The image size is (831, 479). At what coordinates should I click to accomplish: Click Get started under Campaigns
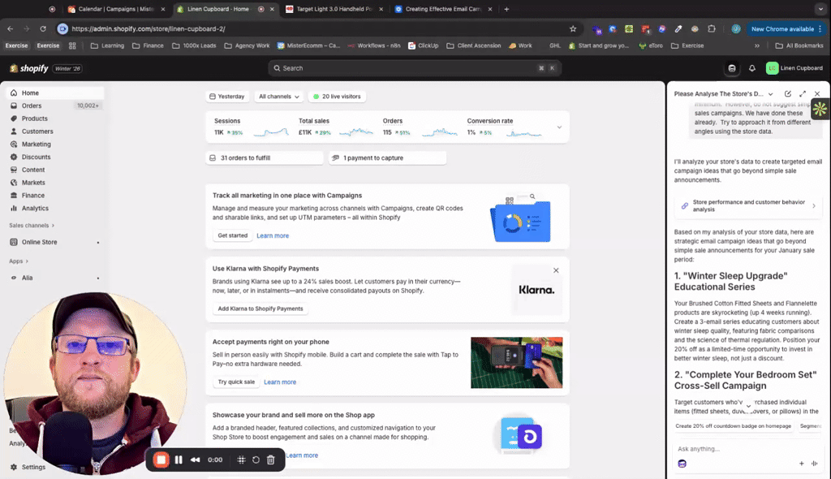pos(232,235)
